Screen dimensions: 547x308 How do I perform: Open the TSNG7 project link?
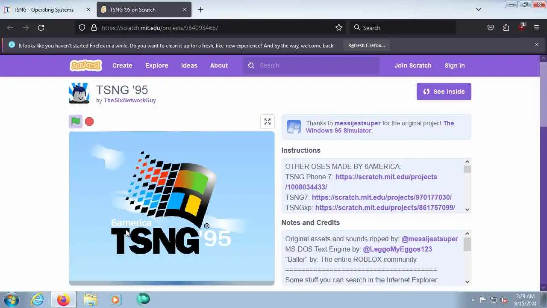[382, 197]
